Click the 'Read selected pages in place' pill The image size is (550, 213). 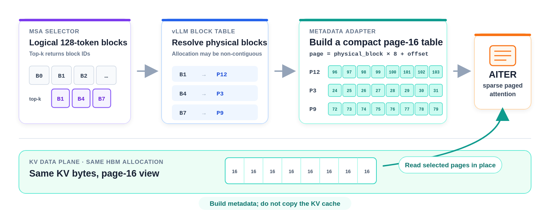point(450,165)
